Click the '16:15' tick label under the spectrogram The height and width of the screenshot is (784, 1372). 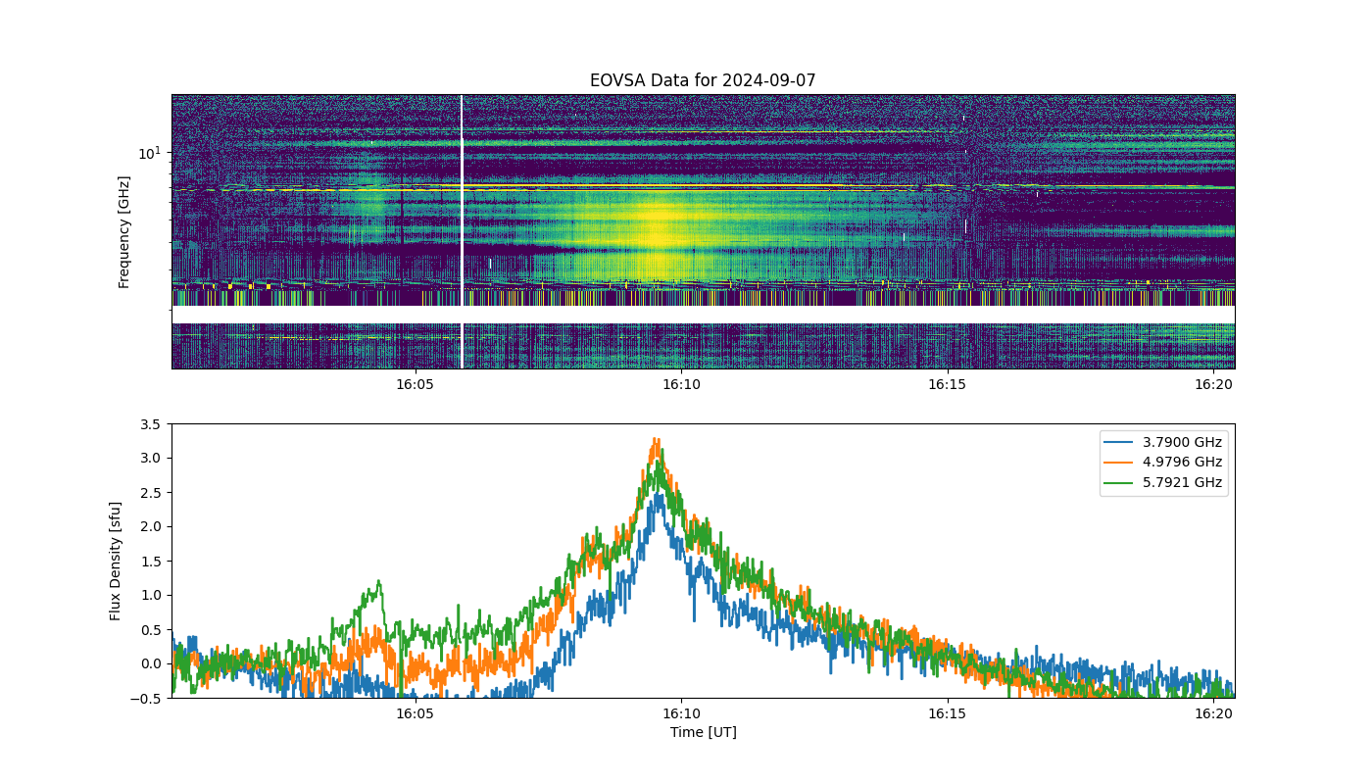tap(948, 384)
